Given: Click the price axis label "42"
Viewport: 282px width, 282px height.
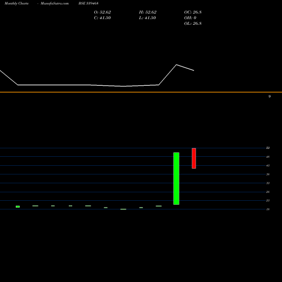Looking at the screenshot, I should click(x=268, y=166).
